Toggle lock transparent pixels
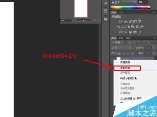The image size is (157, 117). (x=119, y=54)
